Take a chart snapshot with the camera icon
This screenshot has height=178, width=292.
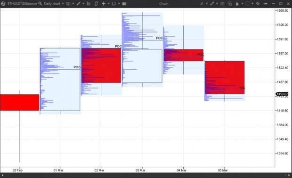[222, 4]
